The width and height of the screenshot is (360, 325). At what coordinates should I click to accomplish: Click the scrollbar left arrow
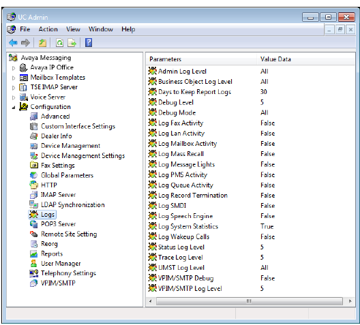click(x=151, y=301)
